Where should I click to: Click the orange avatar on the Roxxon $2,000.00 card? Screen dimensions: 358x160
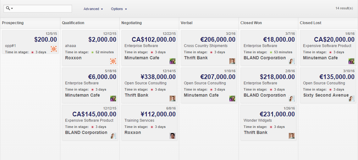113,61
